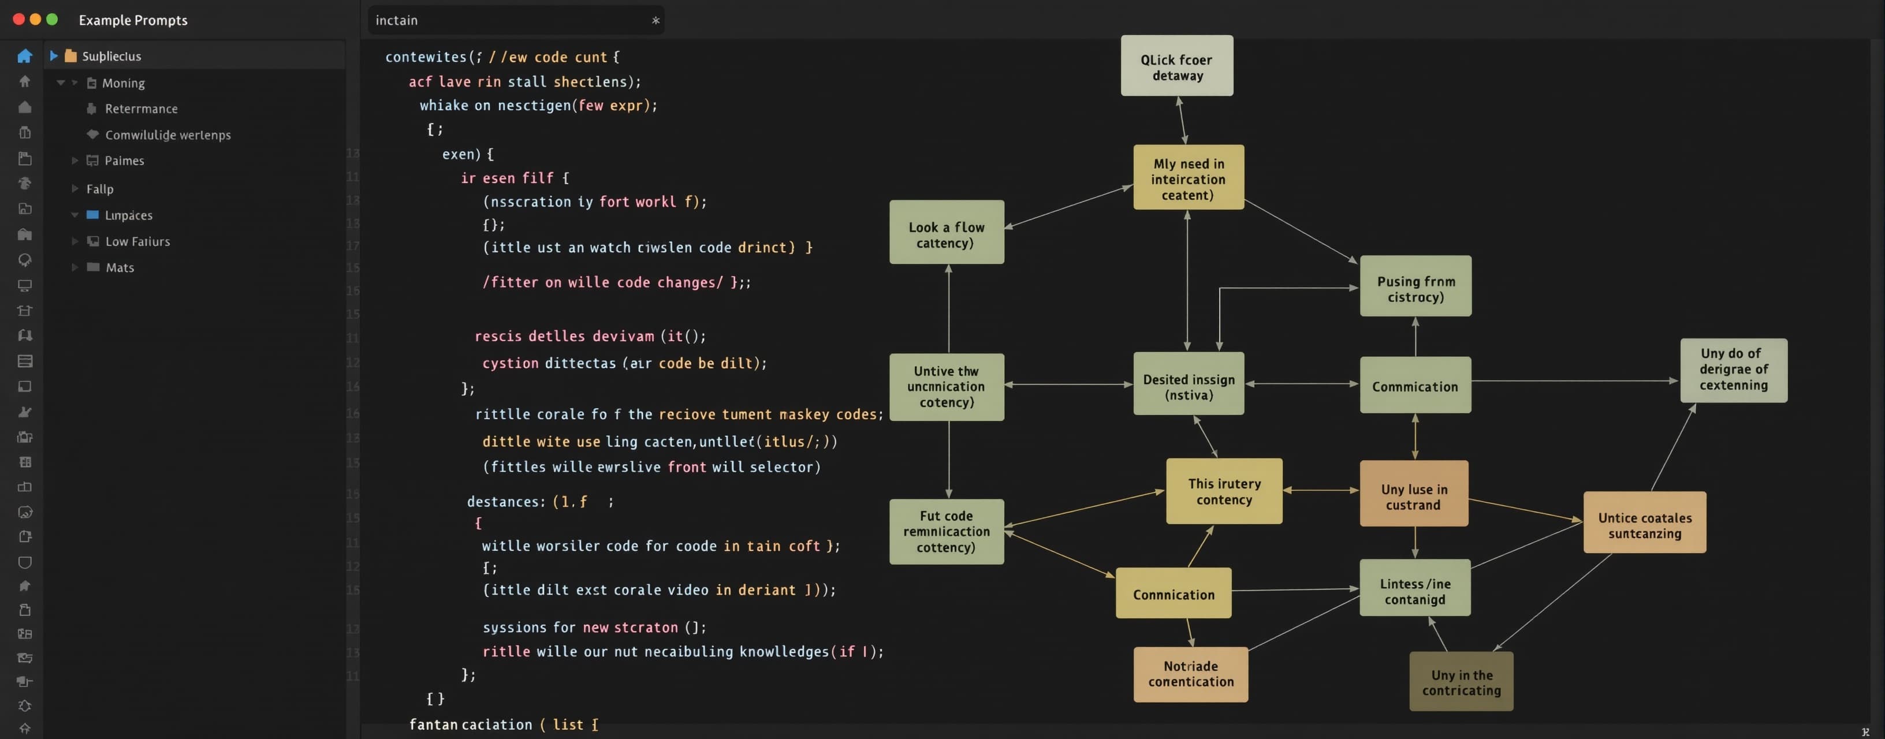
Task: Select the open book icon in sidebar
Action: coord(25,335)
